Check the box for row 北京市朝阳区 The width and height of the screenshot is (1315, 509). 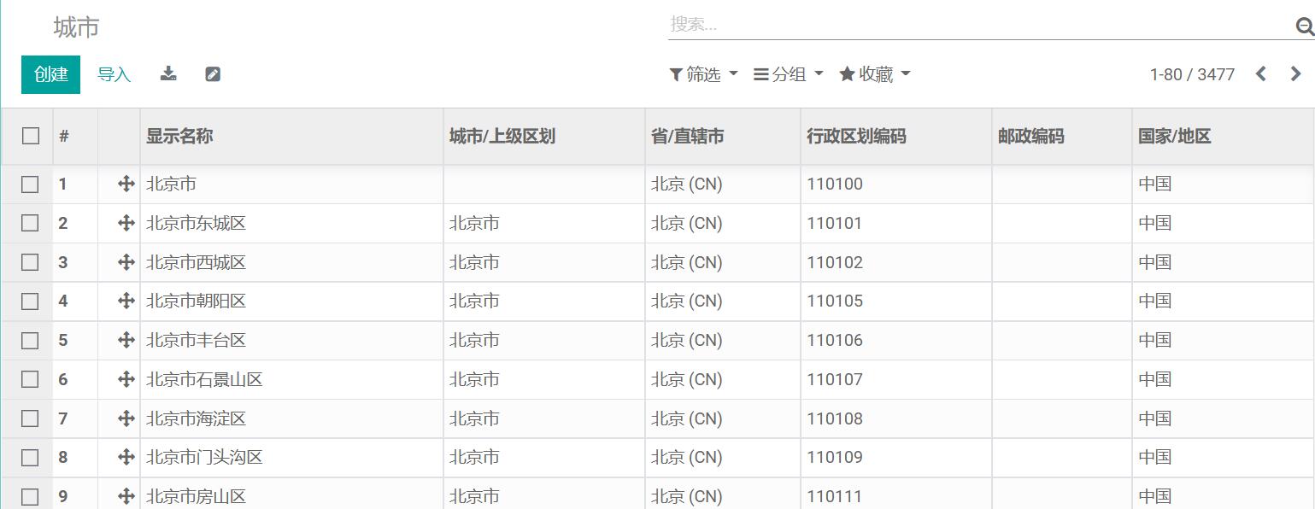coord(30,301)
